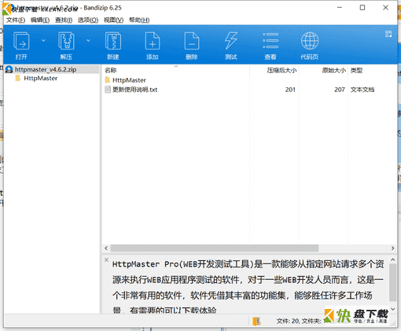The width and height of the screenshot is (401, 331).
Task: Sort by Name (名称) column header
Action: pyautogui.click(x=110, y=70)
